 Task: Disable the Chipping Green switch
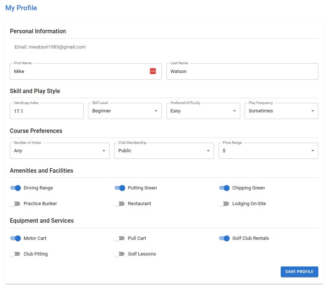[225, 188]
